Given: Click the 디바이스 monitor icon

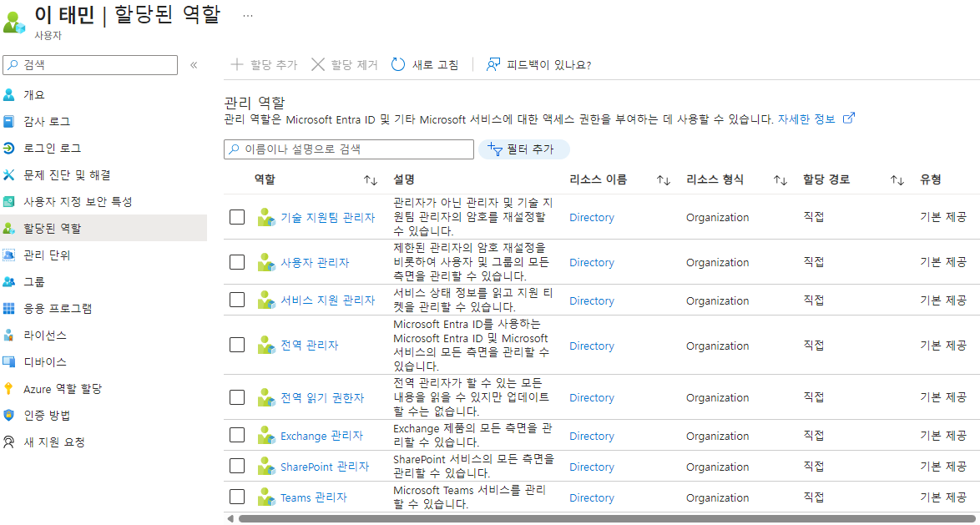Looking at the screenshot, I should (x=8, y=362).
